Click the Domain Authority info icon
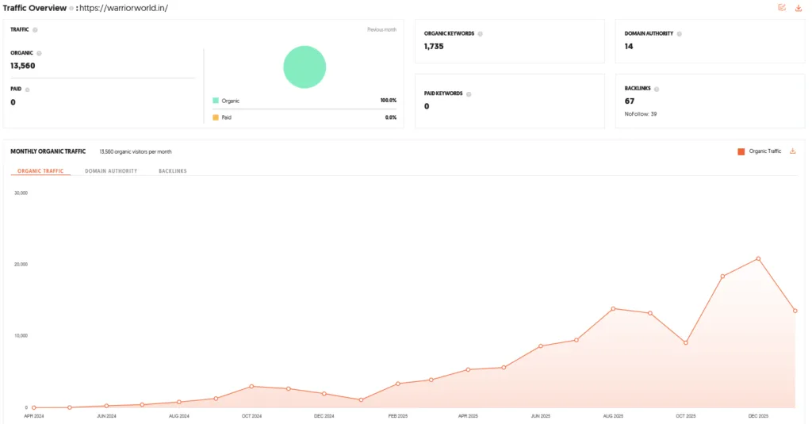Image resolution: width=812 pixels, height=424 pixels. point(679,33)
